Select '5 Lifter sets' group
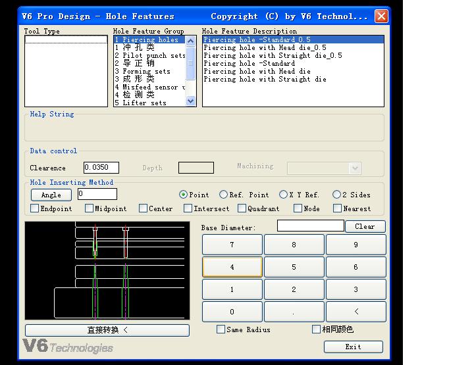474x365 pixels. 149,103
